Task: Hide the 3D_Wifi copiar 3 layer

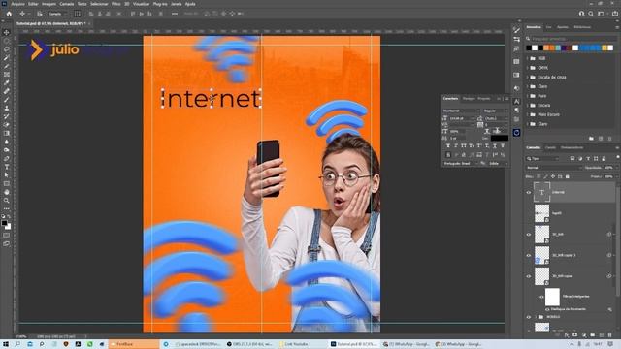Action: (x=528, y=255)
